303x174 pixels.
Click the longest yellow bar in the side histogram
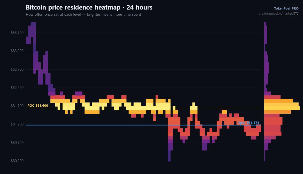(282, 108)
